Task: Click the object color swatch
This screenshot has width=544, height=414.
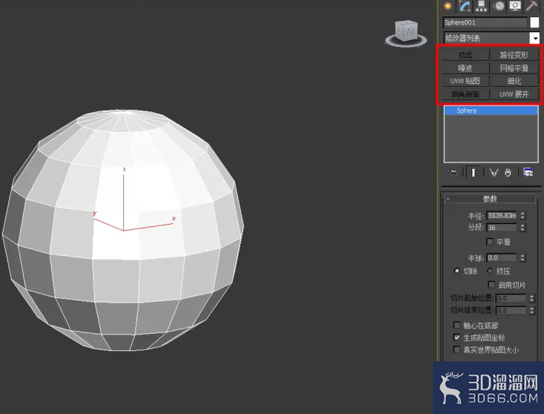Action: 534,22
